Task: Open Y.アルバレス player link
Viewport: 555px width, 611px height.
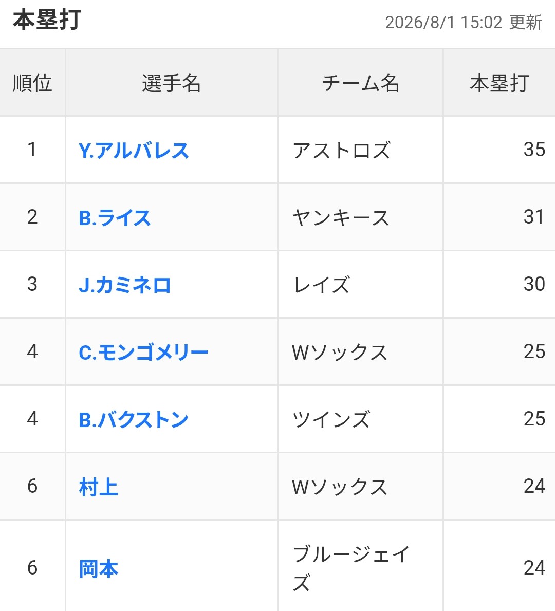Action: [x=134, y=151]
